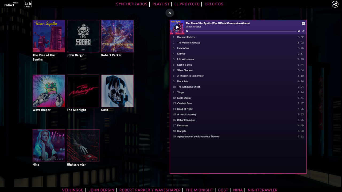Play track 16 Rebar (Prologue)
The image size is (342, 192).
tap(238, 120)
